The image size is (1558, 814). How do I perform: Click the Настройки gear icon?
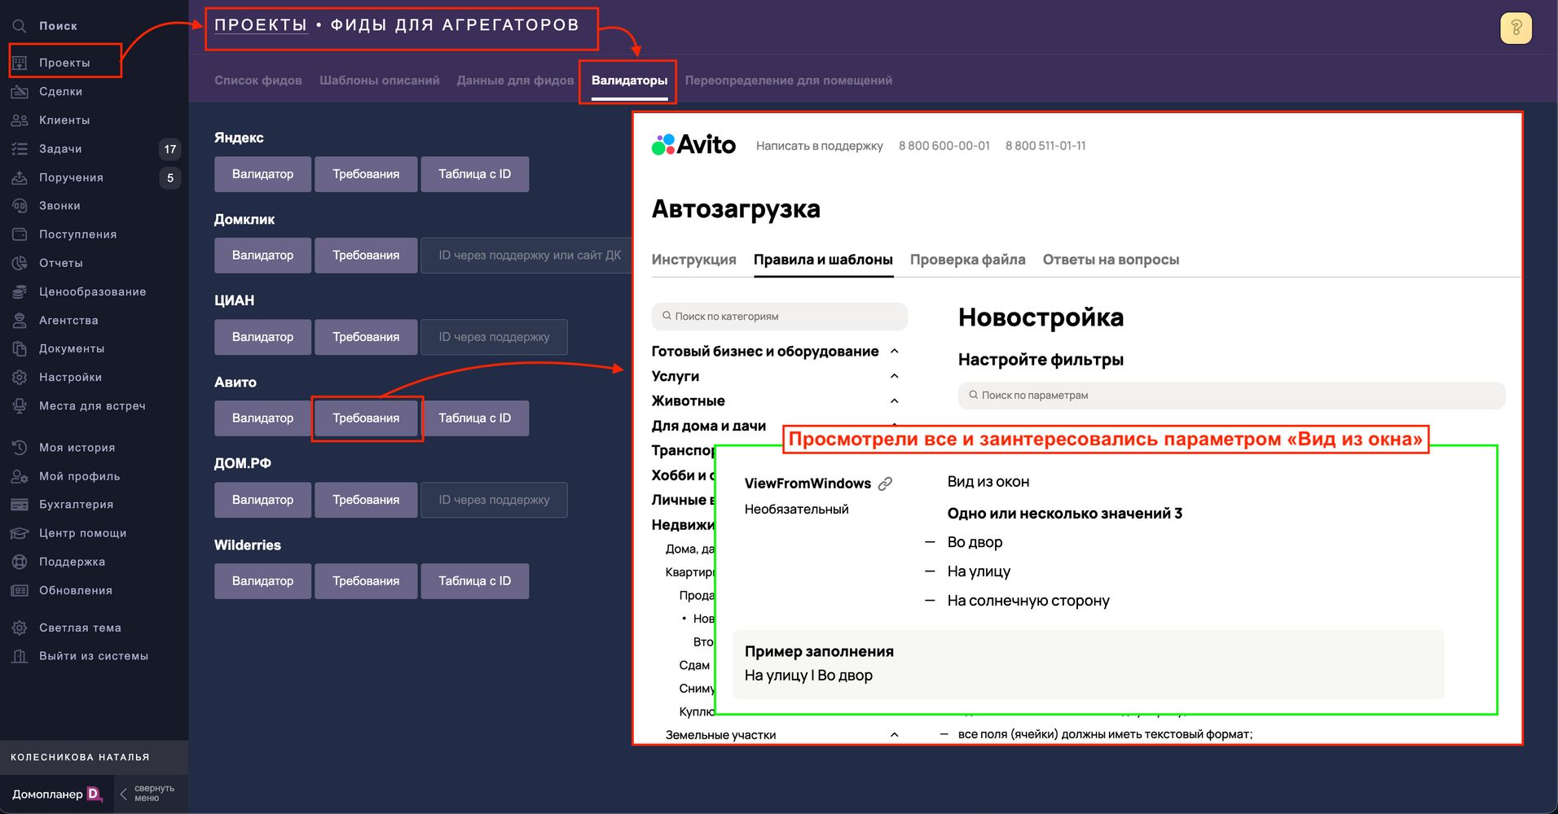pos(20,378)
